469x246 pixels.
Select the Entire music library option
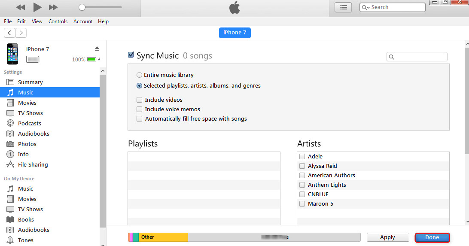tap(139, 75)
